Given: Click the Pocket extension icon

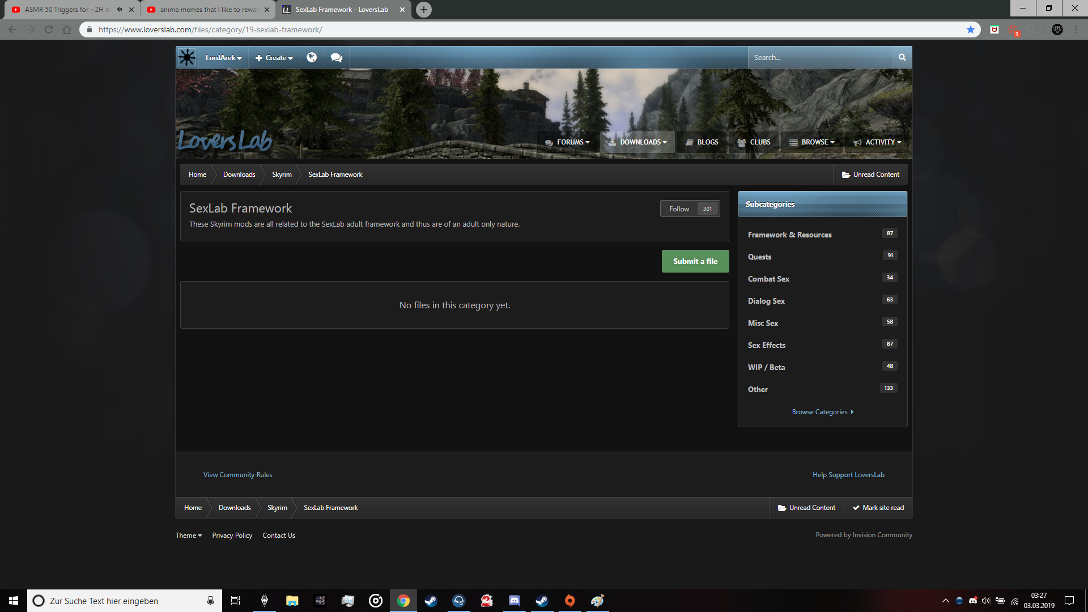Looking at the screenshot, I should coord(994,29).
